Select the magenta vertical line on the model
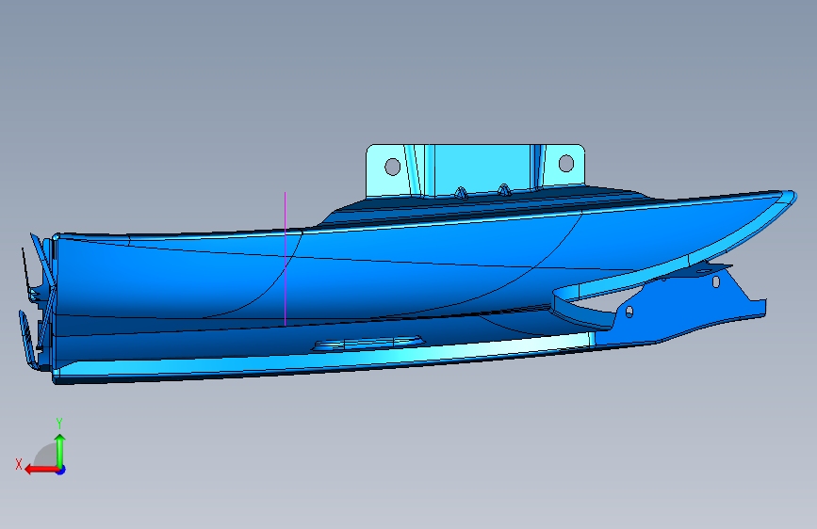The width and height of the screenshot is (817, 529). tap(285, 259)
